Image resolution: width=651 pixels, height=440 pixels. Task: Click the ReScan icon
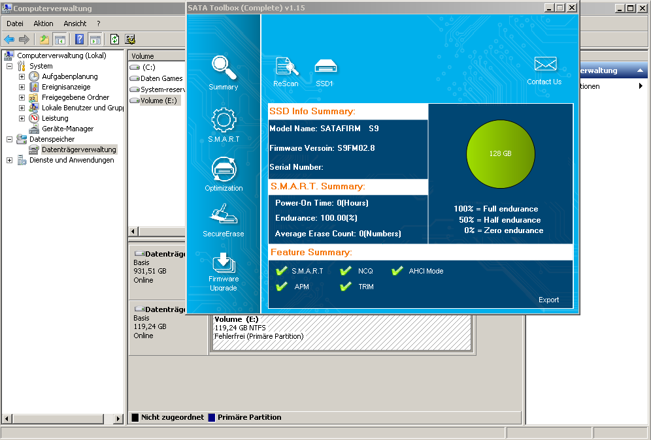click(286, 67)
